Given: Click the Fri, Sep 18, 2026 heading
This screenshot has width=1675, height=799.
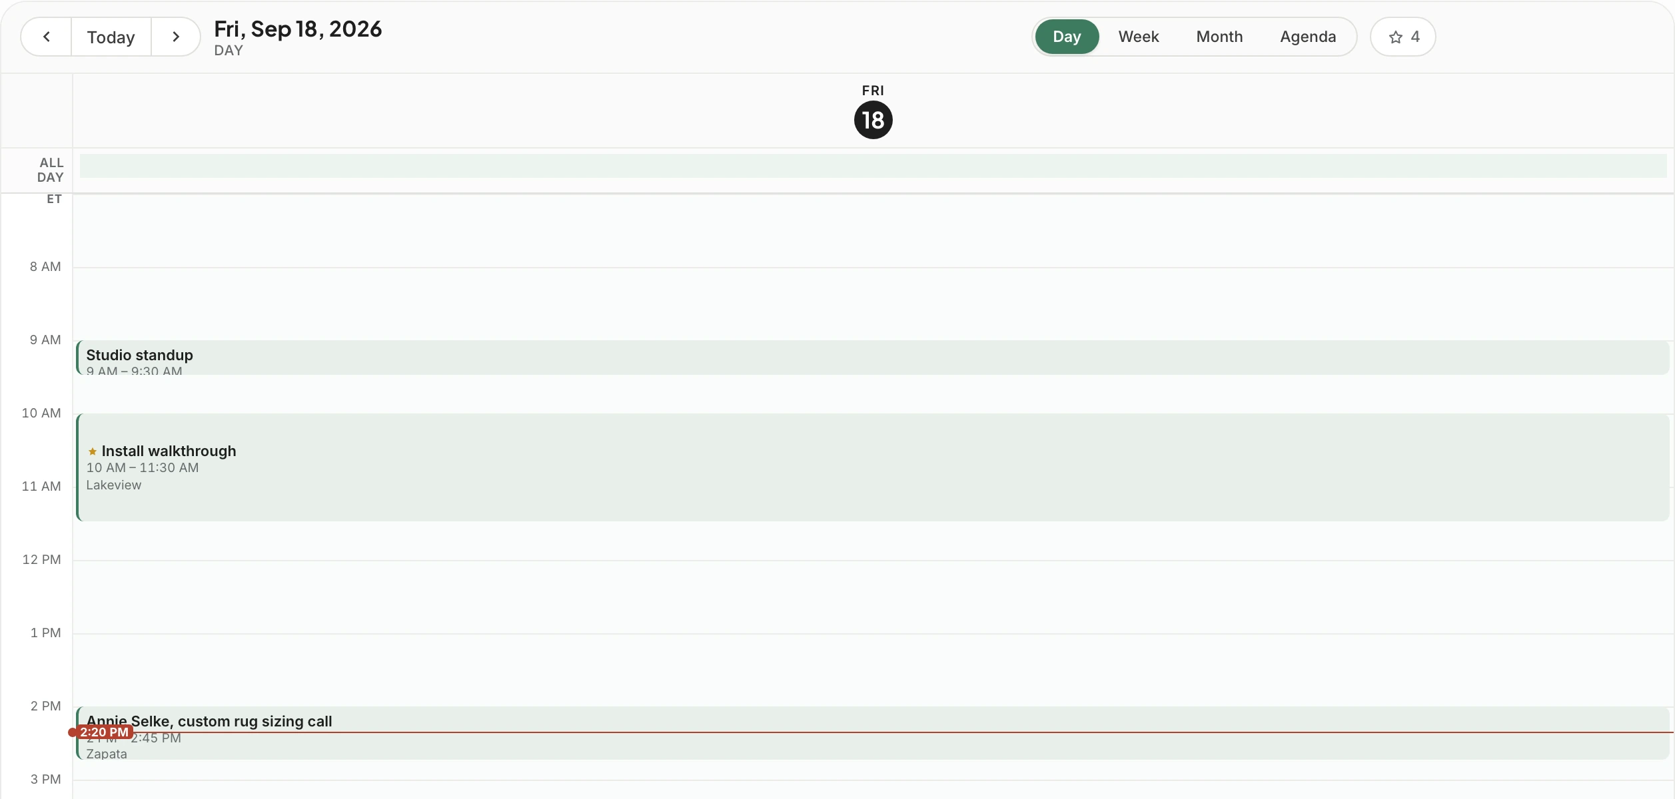Looking at the screenshot, I should click(298, 29).
